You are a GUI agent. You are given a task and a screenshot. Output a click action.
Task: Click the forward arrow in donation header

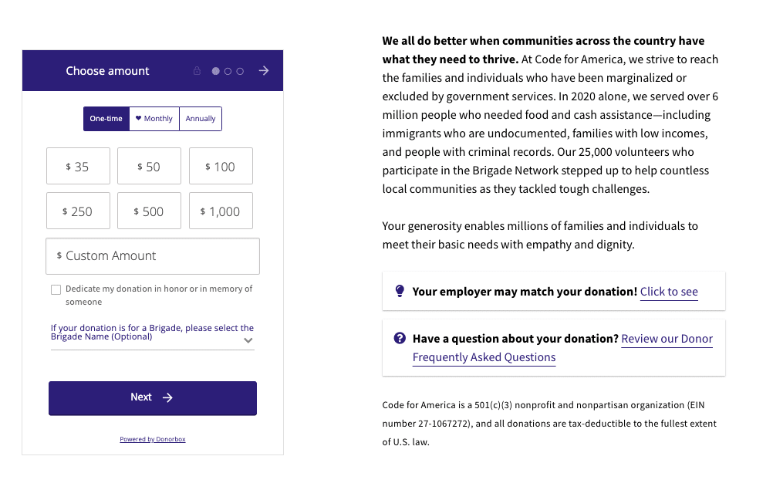point(264,71)
